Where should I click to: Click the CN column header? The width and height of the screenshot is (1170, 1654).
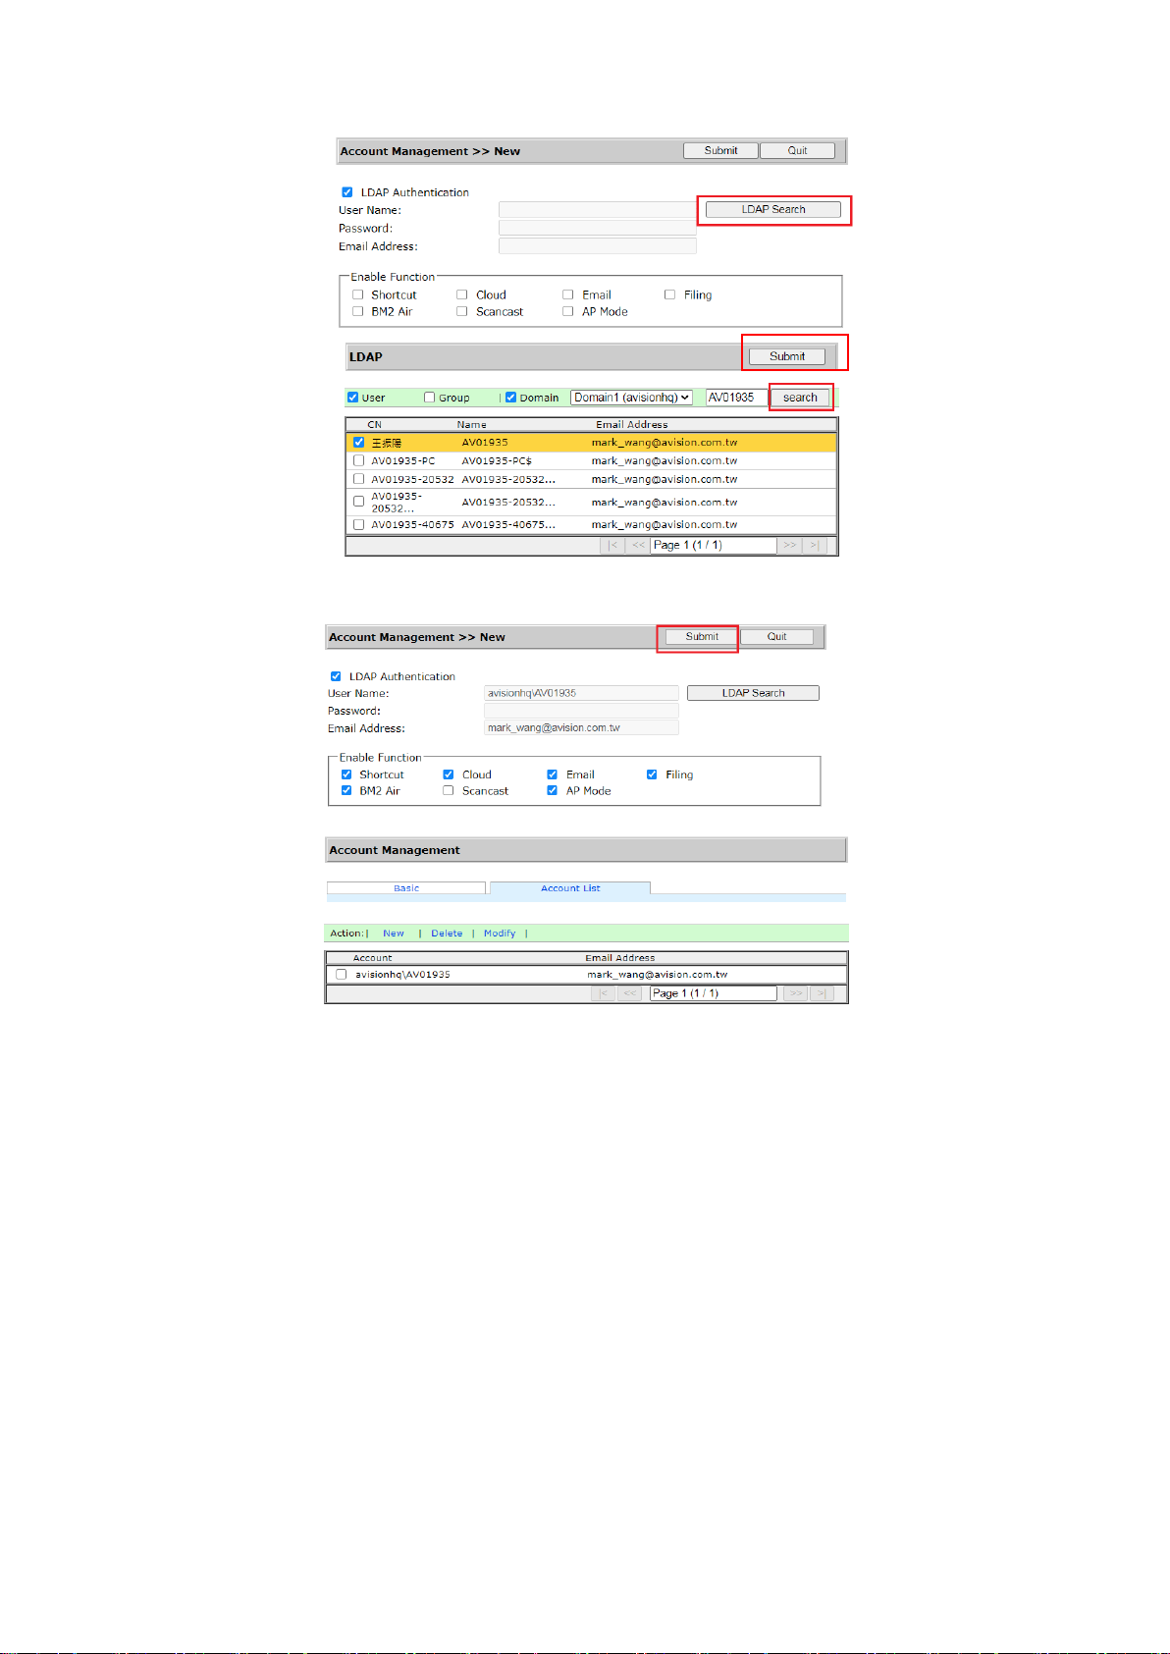coord(374,425)
